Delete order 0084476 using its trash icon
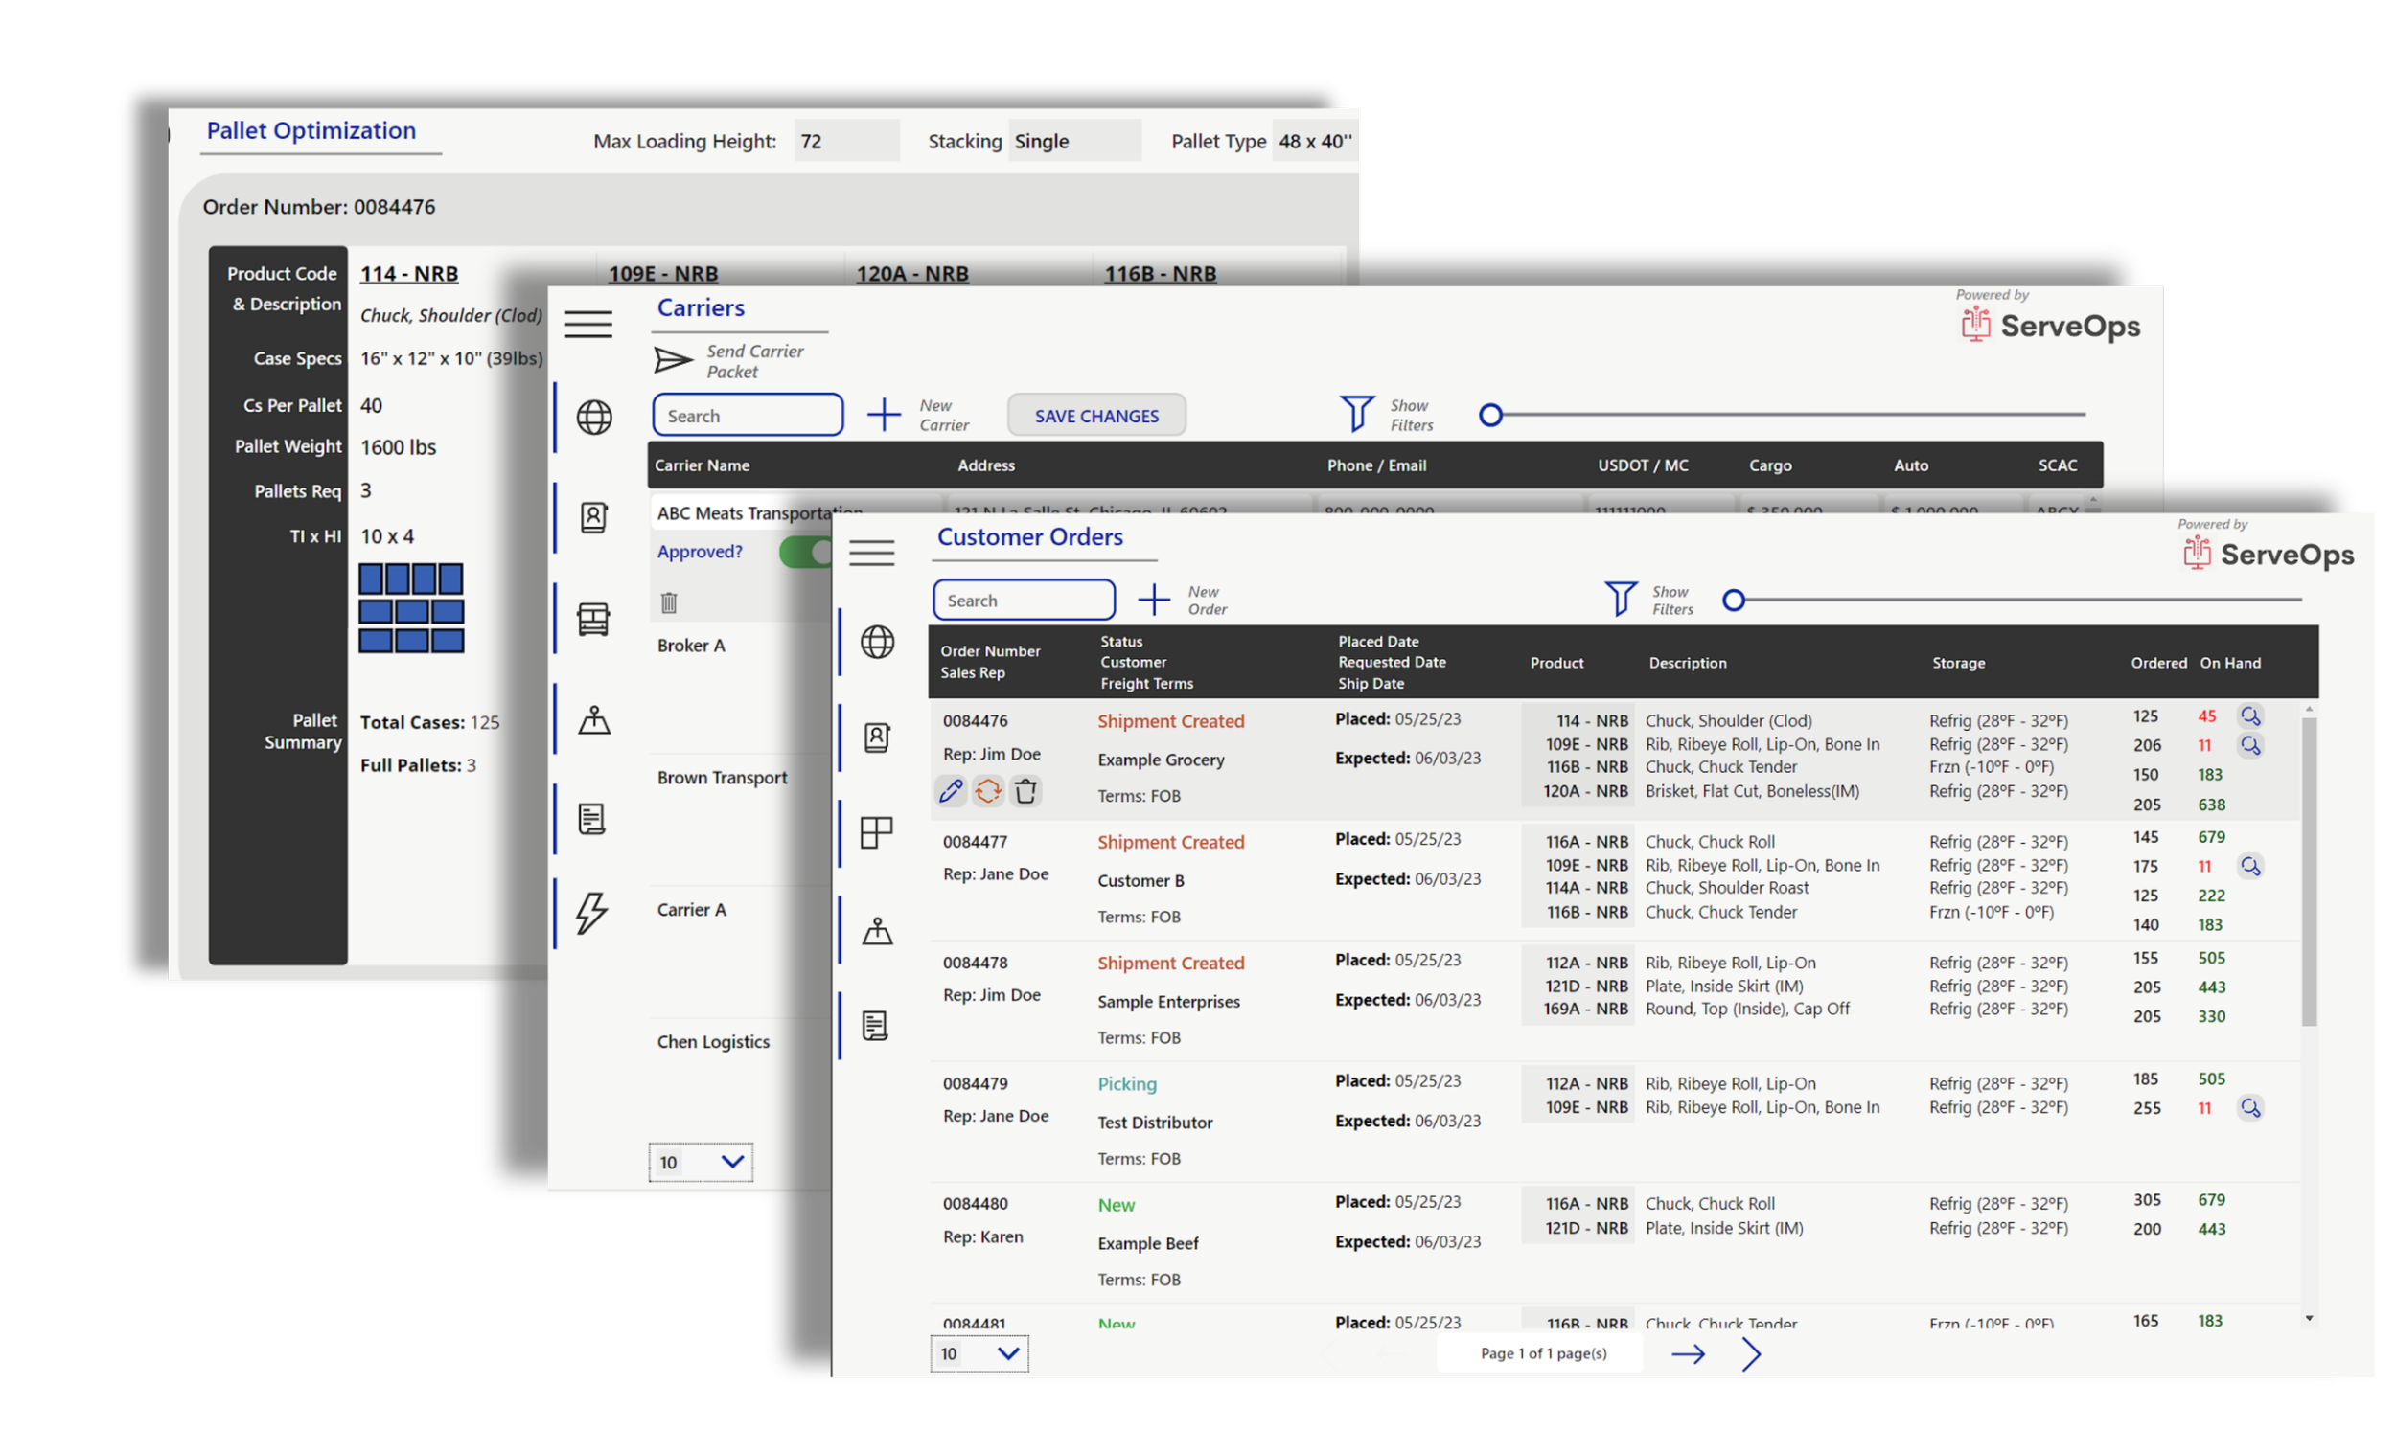2396x1452 pixels. [1025, 791]
